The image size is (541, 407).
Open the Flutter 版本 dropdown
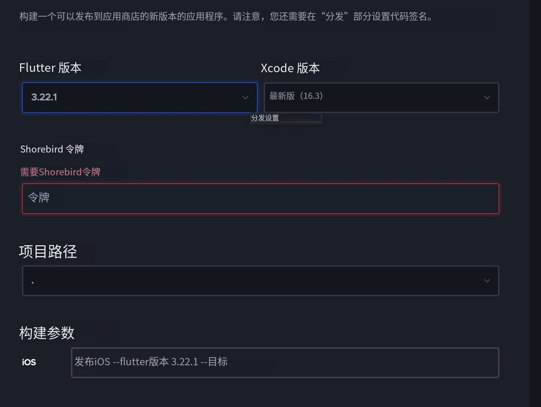(139, 97)
